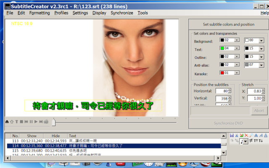269x168 pixels.
Task: Open search with the magnifier icon
Action: [251, 135]
